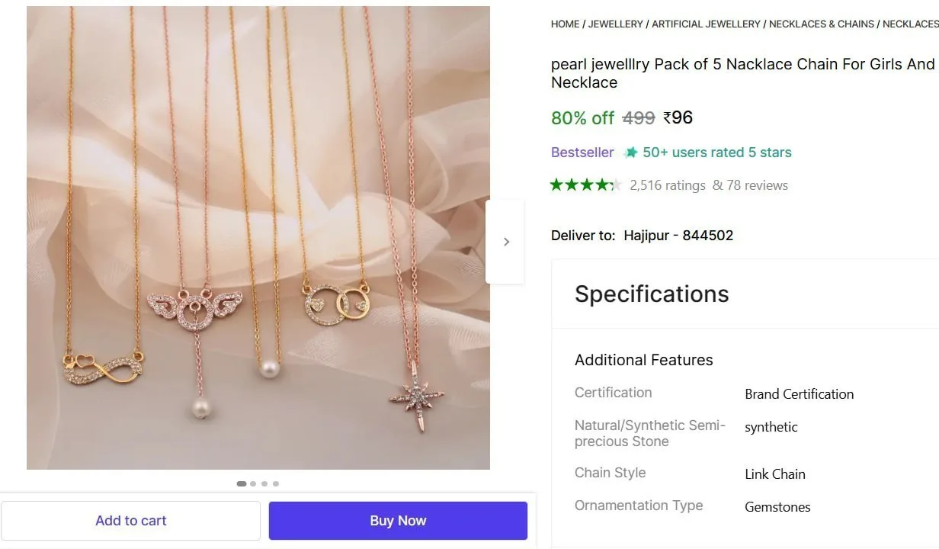Open the 78 reviews link
The image size is (939, 549).
pos(751,185)
